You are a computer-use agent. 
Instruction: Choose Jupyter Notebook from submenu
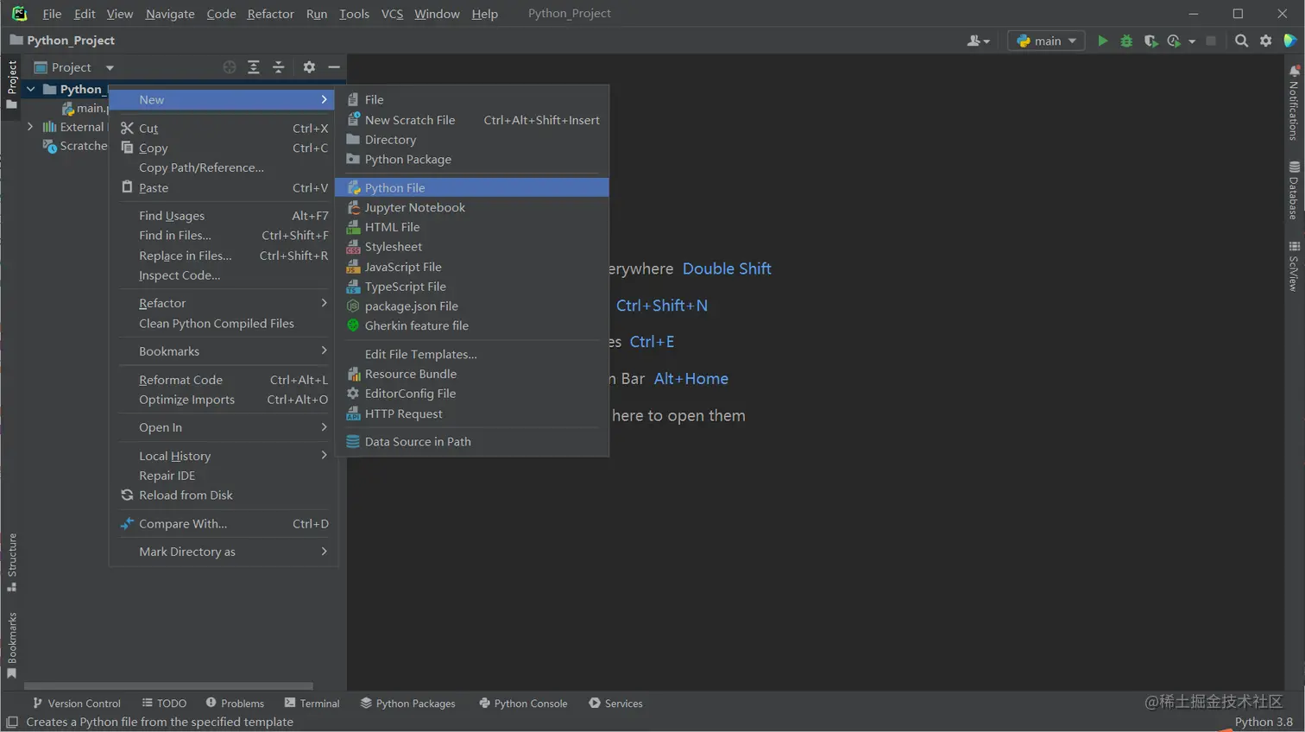click(414, 207)
